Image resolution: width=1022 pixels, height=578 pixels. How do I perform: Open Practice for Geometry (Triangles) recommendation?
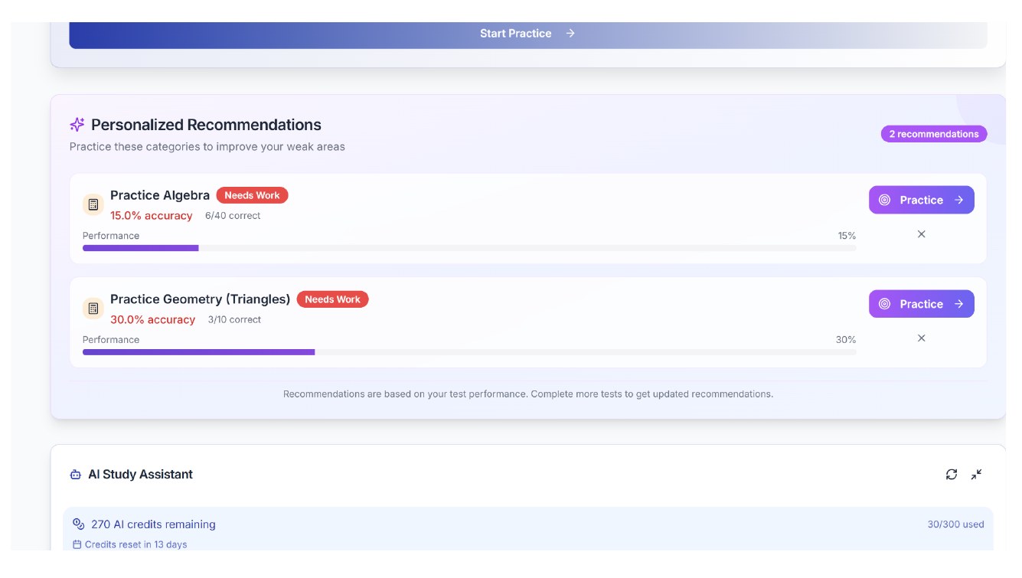[921, 304]
